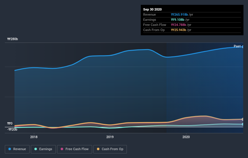Viewport: 248px width, 158px height.
Task: Click the ₩265.918b revenue value
Action: [179, 14]
